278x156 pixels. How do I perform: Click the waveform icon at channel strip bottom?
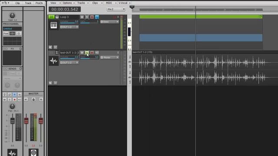(12, 153)
